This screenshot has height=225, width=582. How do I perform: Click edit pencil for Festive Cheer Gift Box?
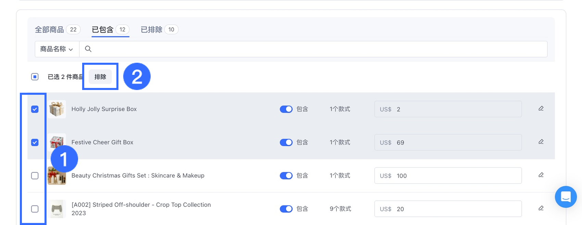point(541,142)
